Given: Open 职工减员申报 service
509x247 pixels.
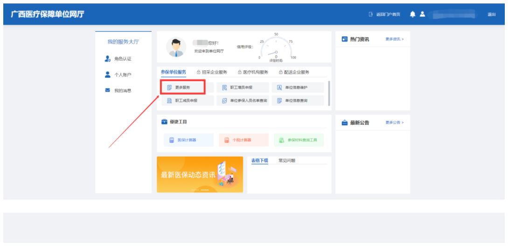Looking at the screenshot, I should pos(187,101).
